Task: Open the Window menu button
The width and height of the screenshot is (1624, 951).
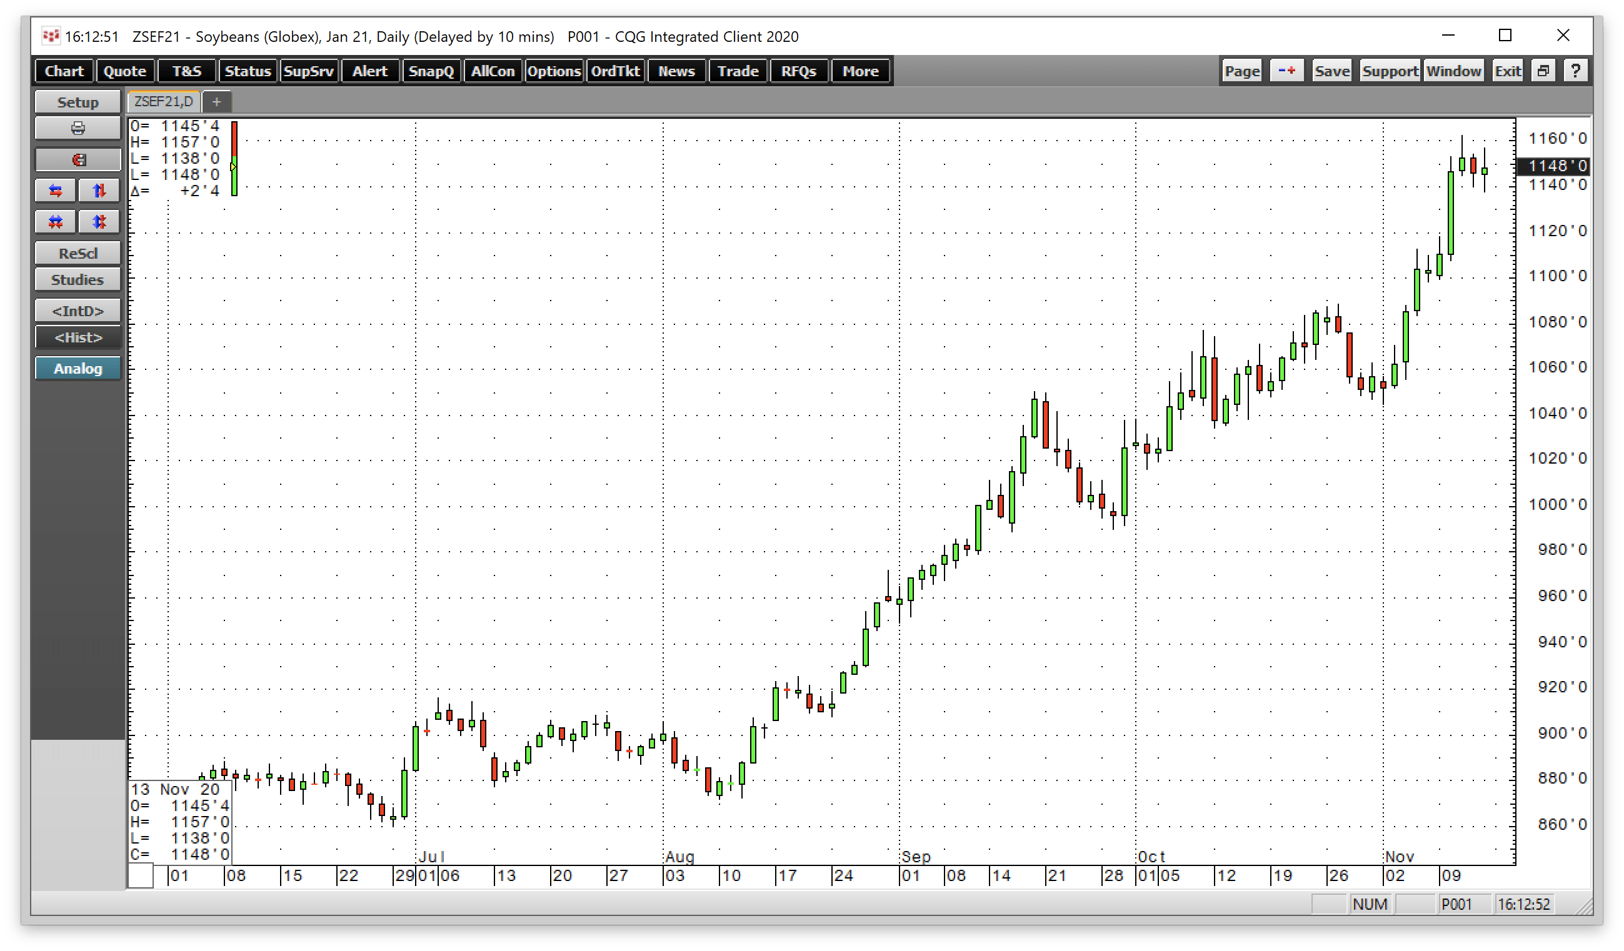Action: (x=1453, y=71)
